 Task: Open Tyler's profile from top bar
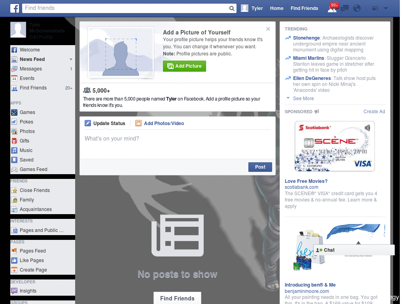(x=252, y=8)
